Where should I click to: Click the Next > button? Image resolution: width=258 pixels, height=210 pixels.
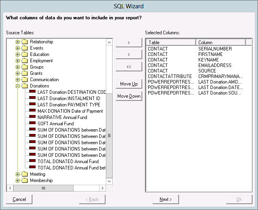pos(166,199)
